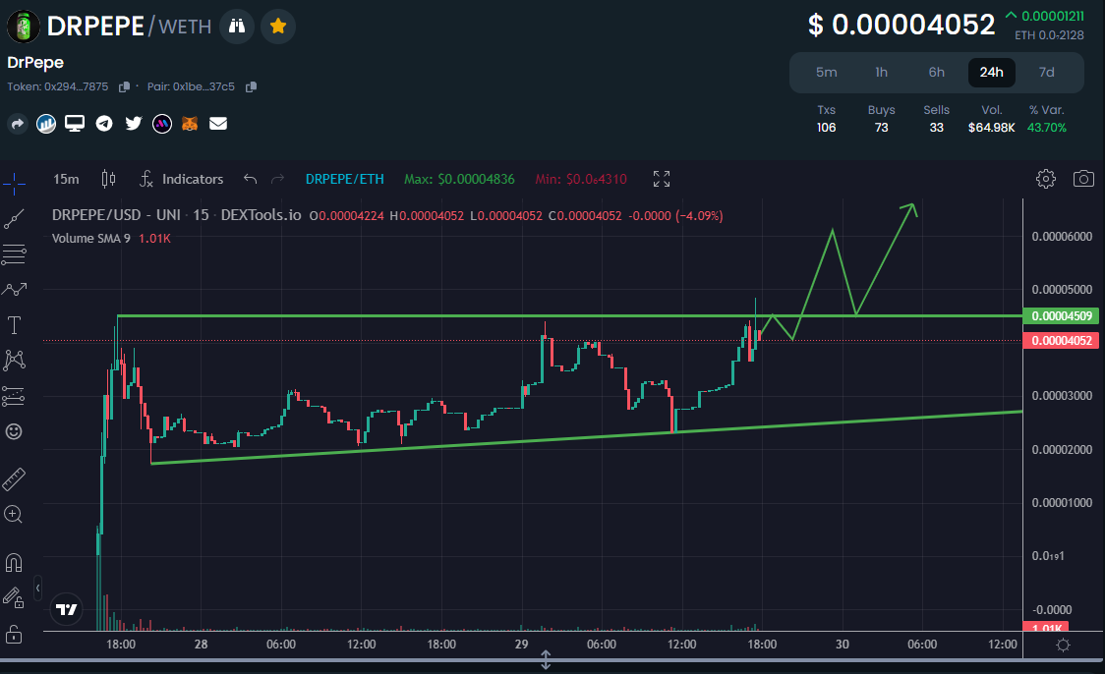This screenshot has width=1105, height=674.
Task: Open pair search with binoculars icon
Action: [236, 27]
